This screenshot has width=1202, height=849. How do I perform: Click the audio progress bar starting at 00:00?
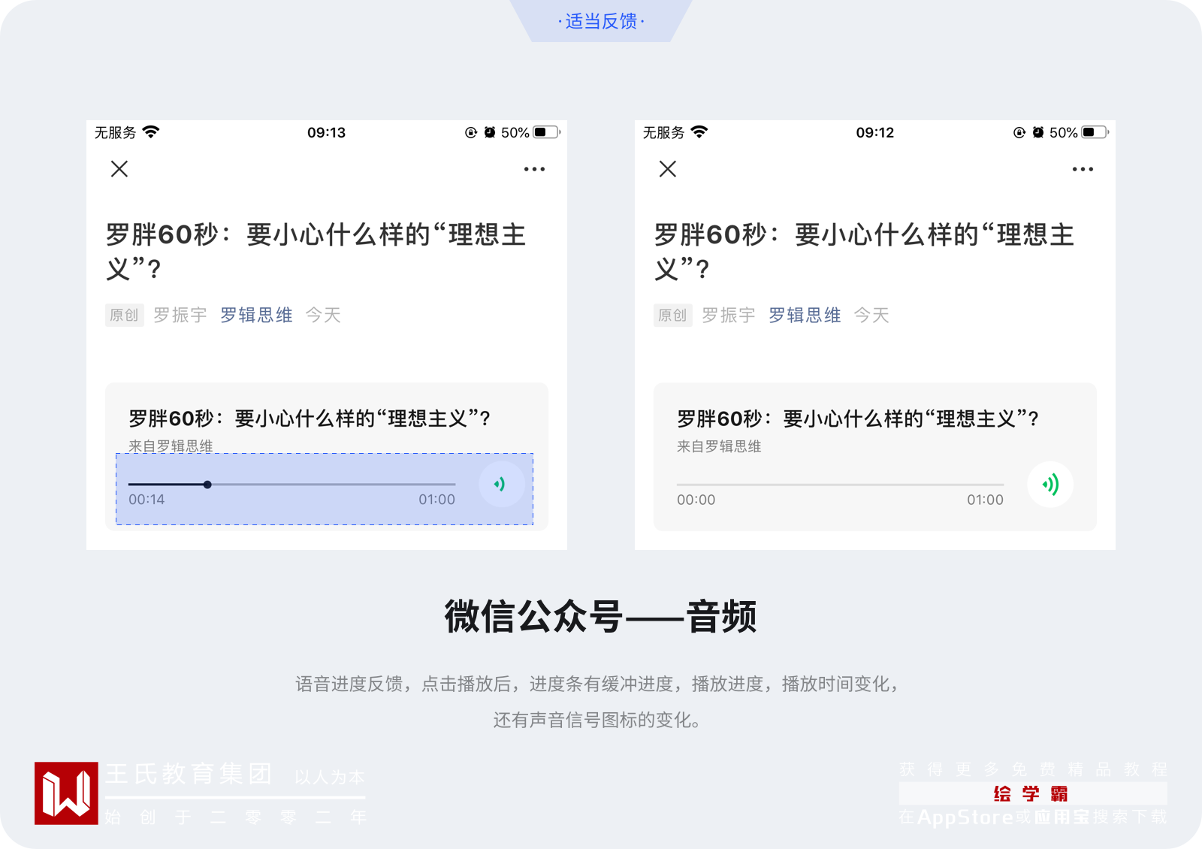coord(840,485)
